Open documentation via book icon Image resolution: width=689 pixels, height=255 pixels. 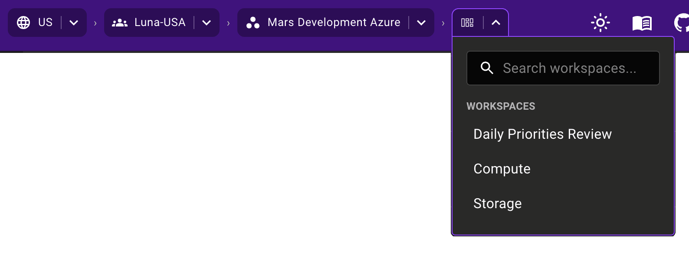pos(642,23)
